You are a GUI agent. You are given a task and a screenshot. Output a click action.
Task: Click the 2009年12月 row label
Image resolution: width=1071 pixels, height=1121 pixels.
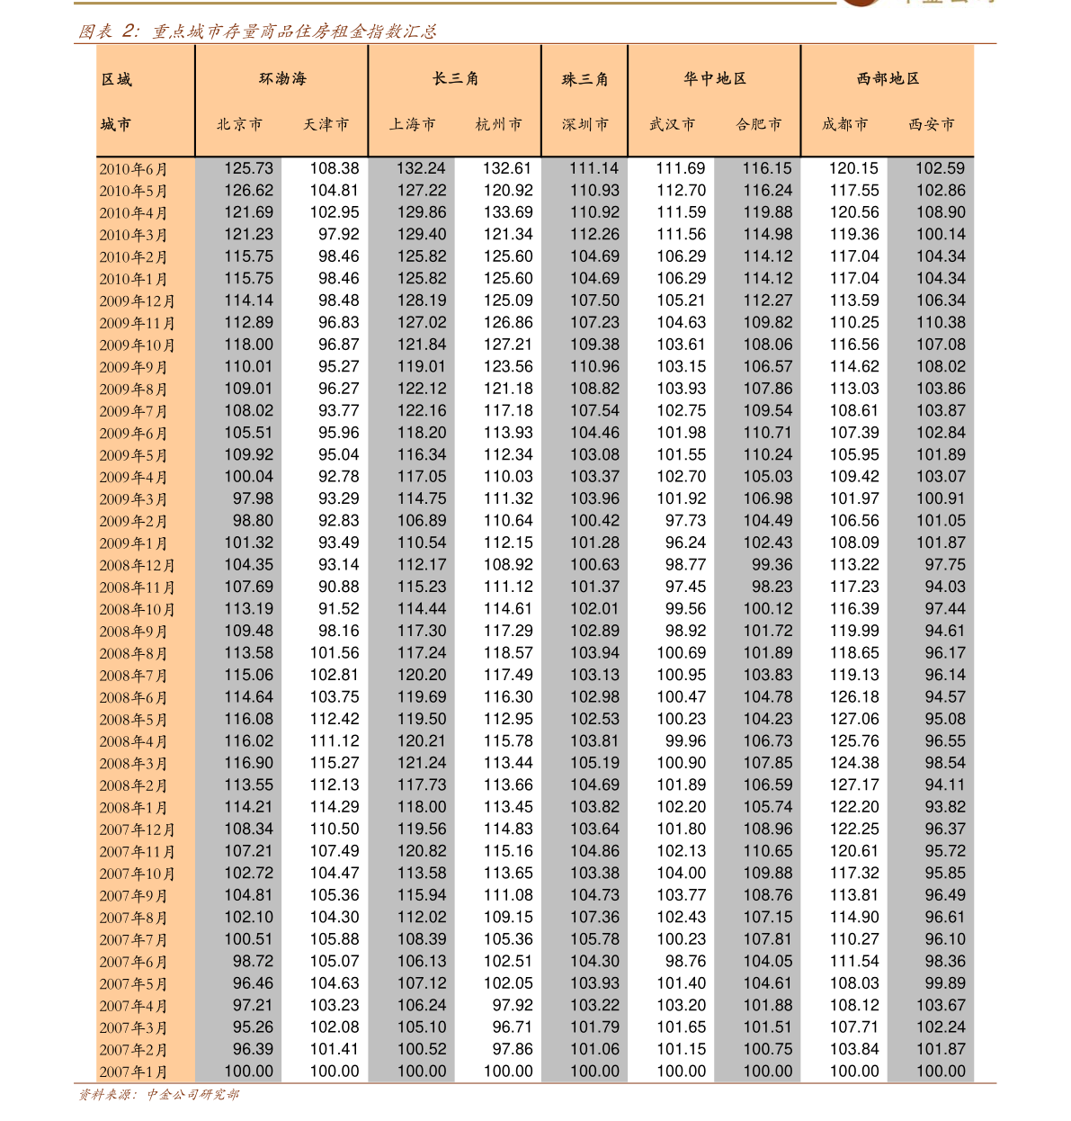137,301
